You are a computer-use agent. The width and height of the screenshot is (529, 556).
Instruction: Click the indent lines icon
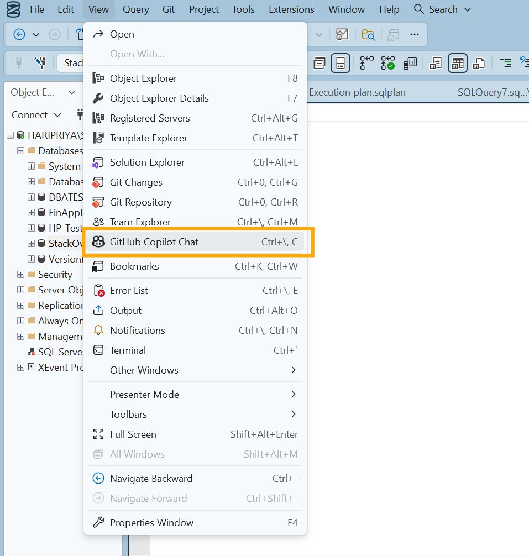tap(506, 63)
